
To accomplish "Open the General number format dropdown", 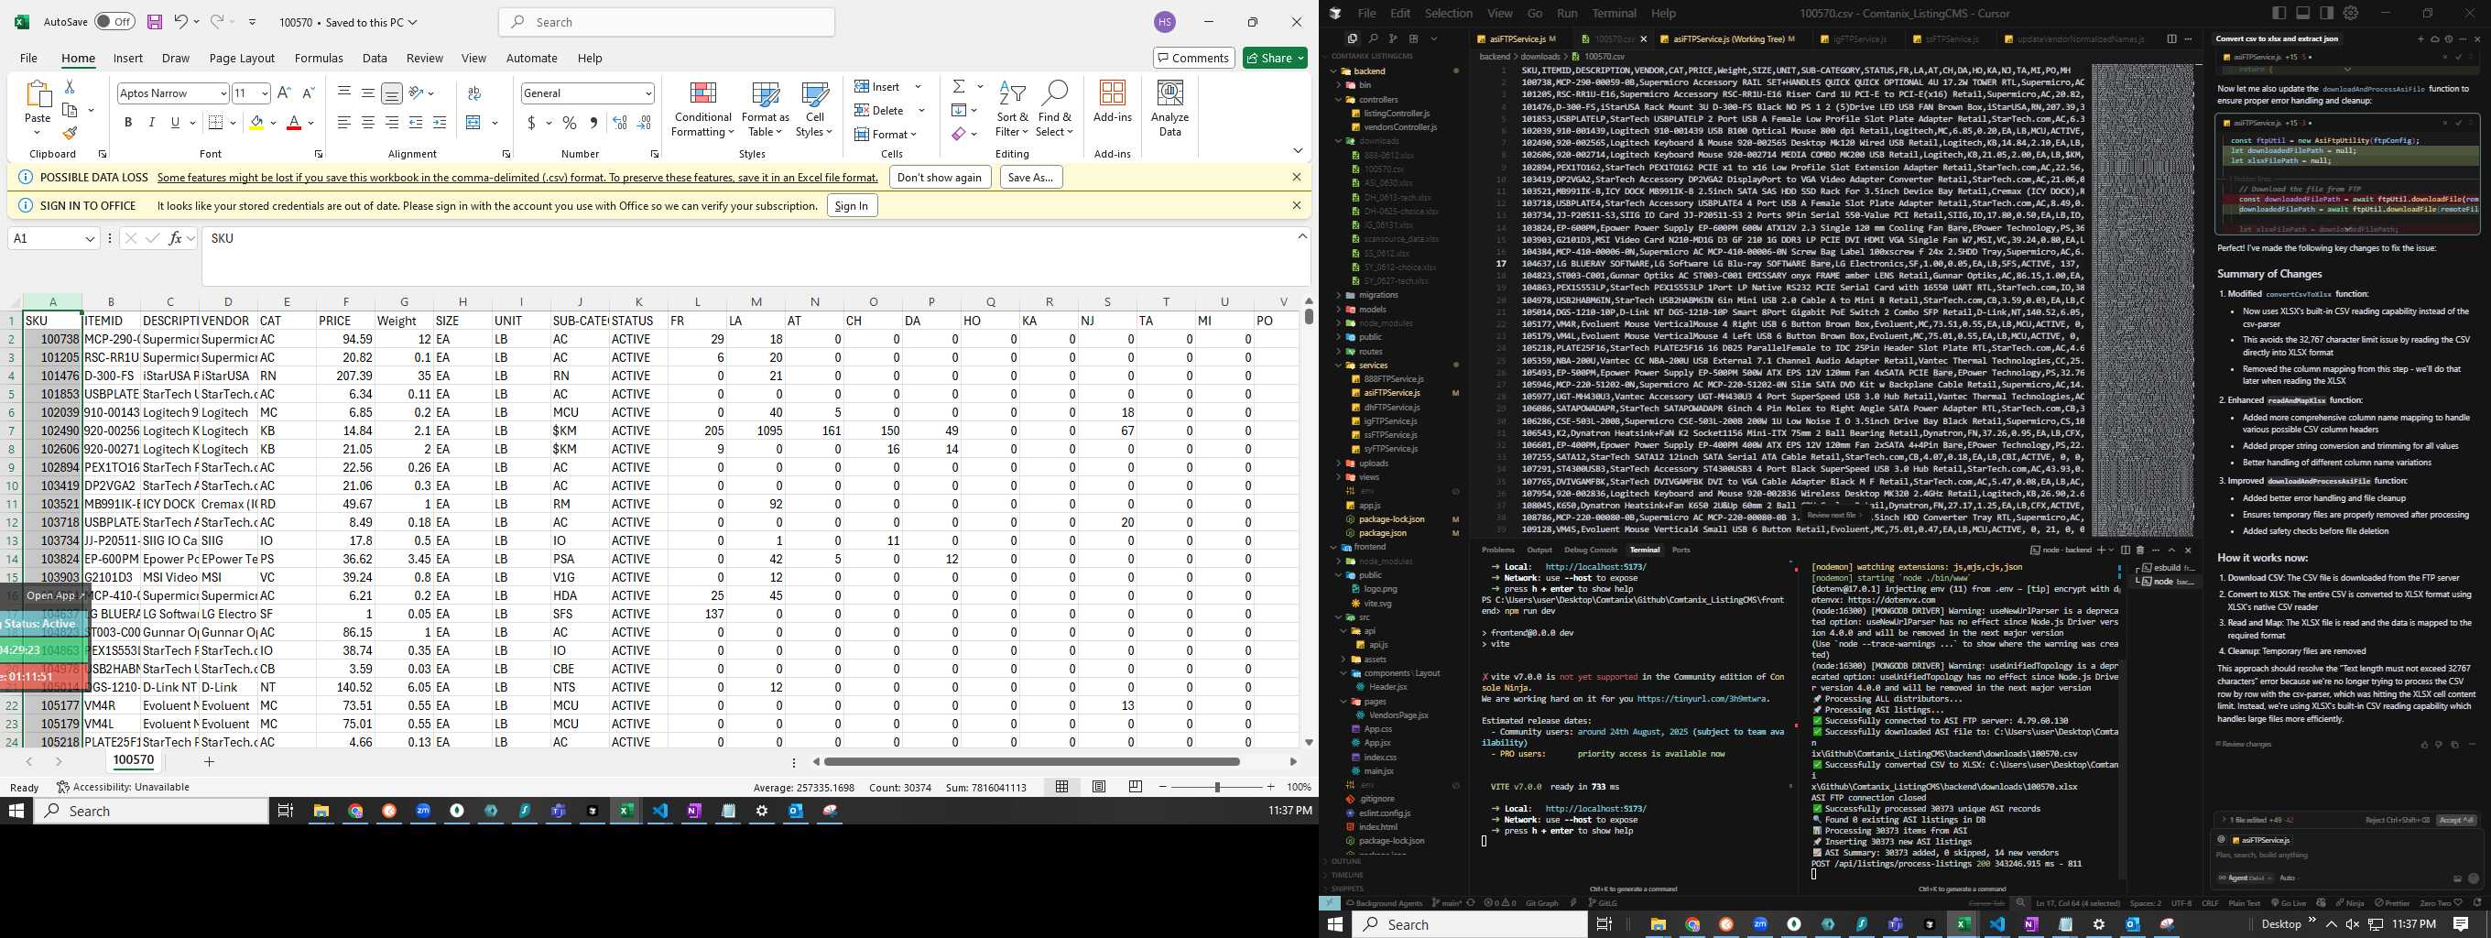I will click(x=647, y=93).
